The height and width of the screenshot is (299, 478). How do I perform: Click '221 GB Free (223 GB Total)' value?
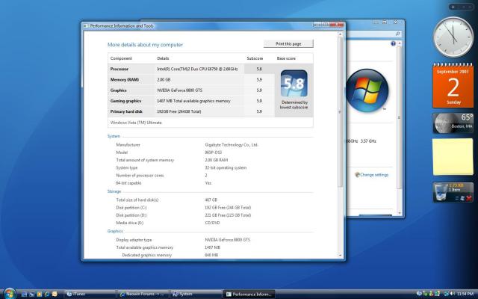228,215
